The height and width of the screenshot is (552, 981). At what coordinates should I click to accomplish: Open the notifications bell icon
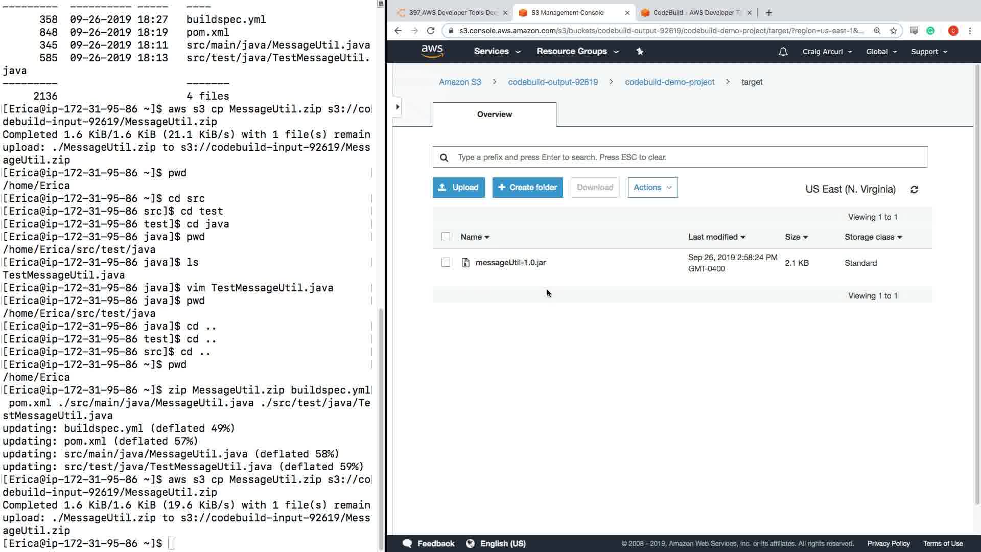click(783, 52)
